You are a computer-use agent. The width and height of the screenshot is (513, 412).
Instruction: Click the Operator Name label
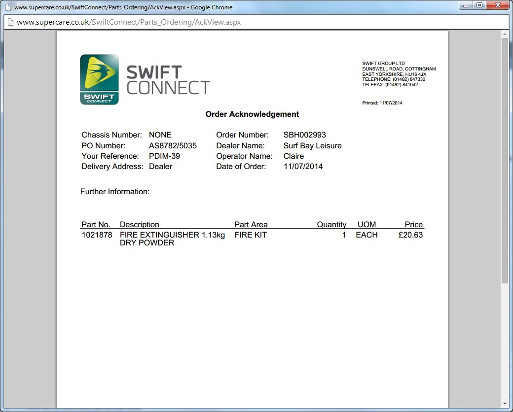pos(244,156)
